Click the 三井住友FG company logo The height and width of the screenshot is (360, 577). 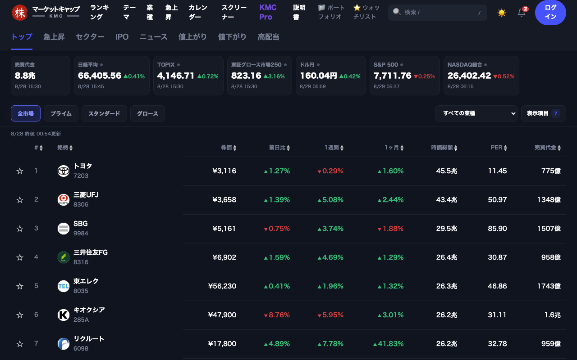[x=64, y=257]
